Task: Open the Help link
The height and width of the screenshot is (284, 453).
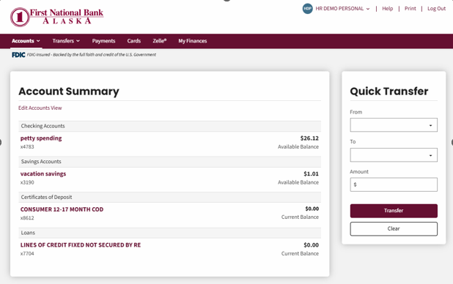Action: [388, 9]
